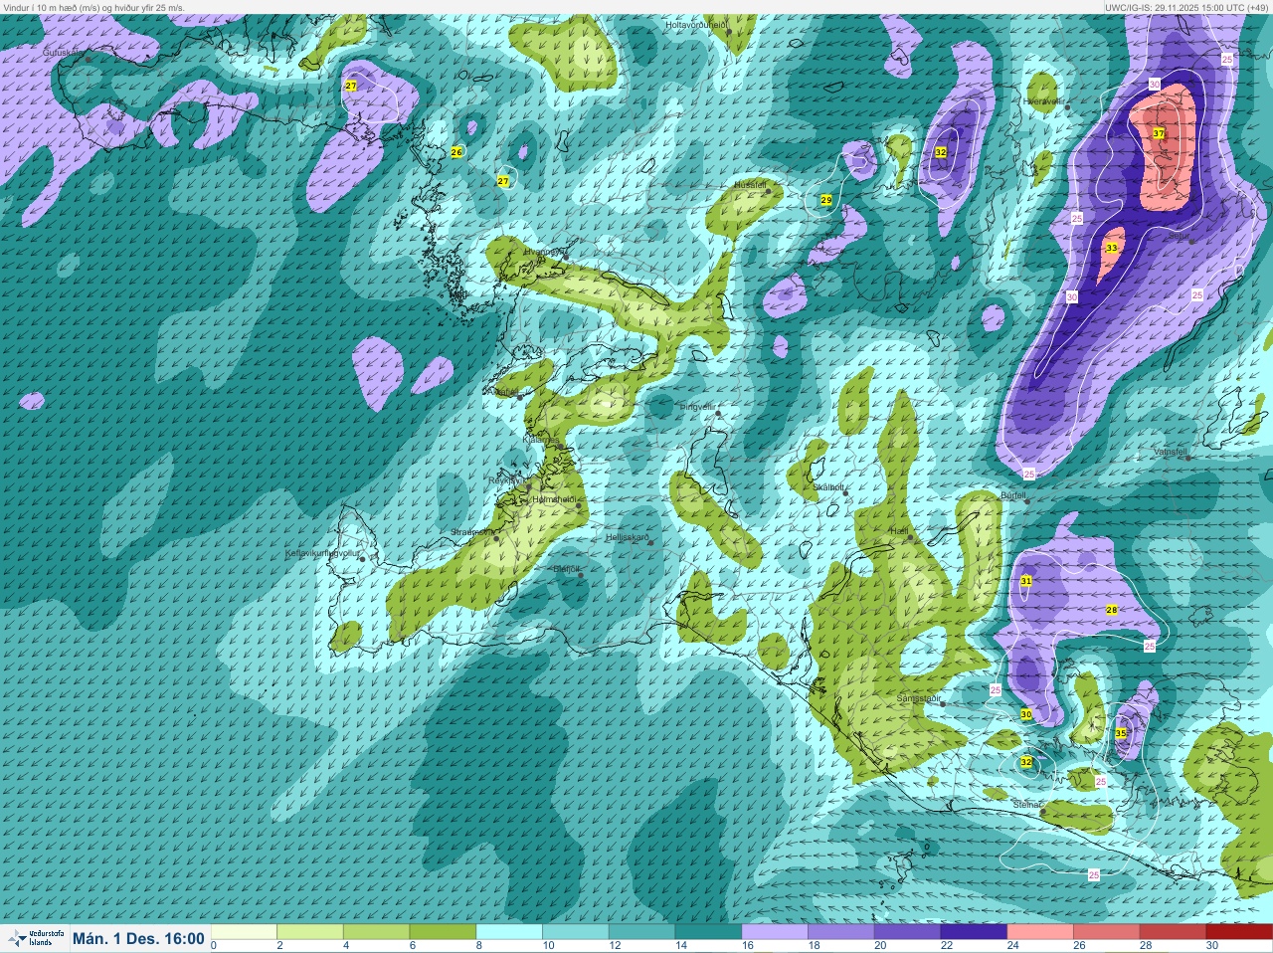Click the Hveravellir station label
The width and height of the screenshot is (1273, 953).
[1043, 100]
